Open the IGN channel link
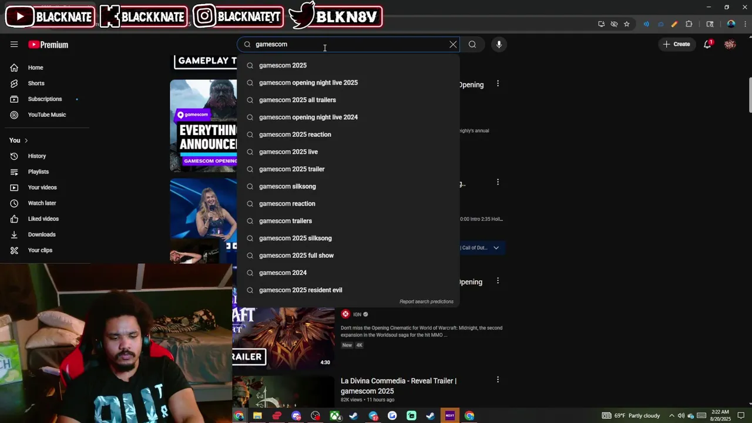Viewport: 752px width, 423px height. click(357, 315)
